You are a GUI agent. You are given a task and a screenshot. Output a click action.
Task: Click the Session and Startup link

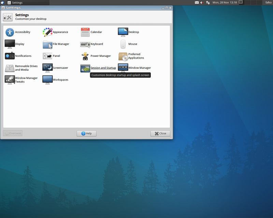103,68
